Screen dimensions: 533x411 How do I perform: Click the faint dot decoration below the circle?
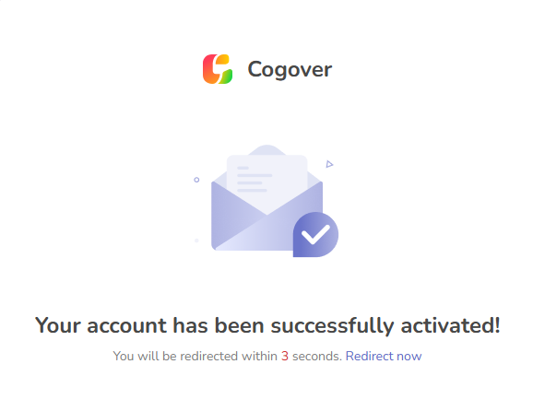point(196,241)
